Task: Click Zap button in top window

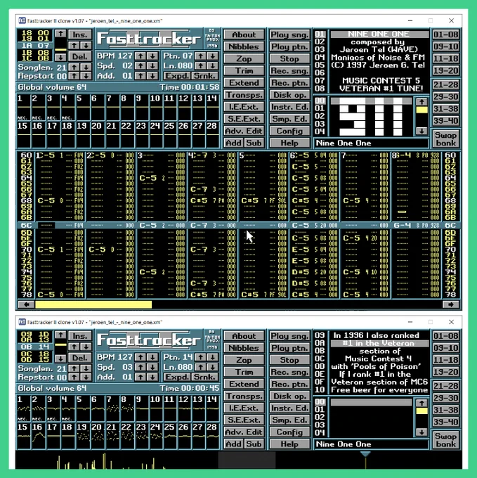Action: click(x=244, y=59)
